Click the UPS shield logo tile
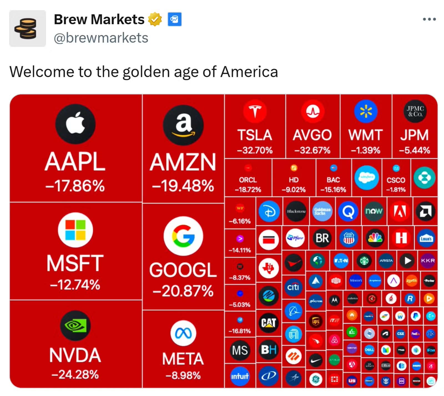The width and height of the screenshot is (444, 396). pos(315,321)
